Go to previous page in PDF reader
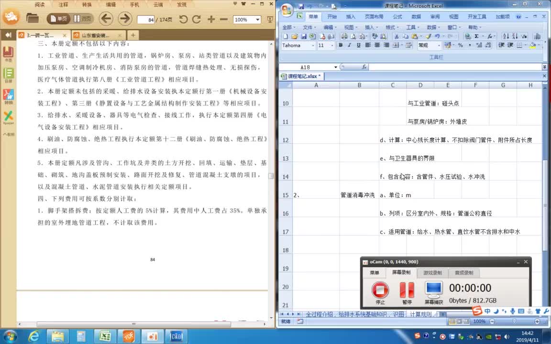Screen dimensions: 551x344 pos(106,19)
